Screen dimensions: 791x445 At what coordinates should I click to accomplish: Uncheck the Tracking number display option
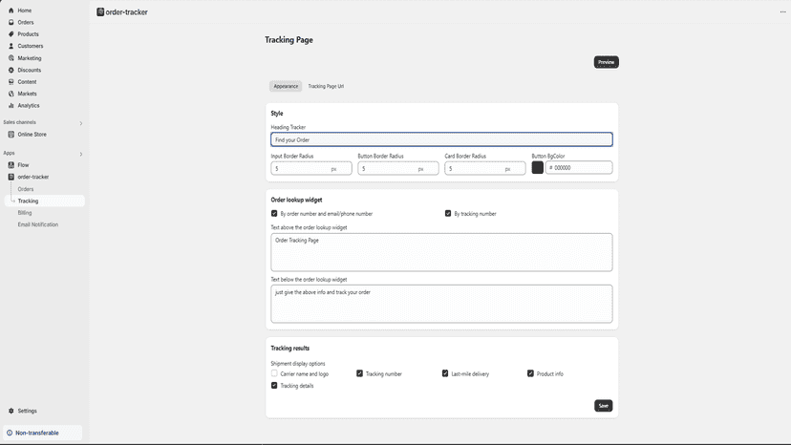pyautogui.click(x=360, y=373)
